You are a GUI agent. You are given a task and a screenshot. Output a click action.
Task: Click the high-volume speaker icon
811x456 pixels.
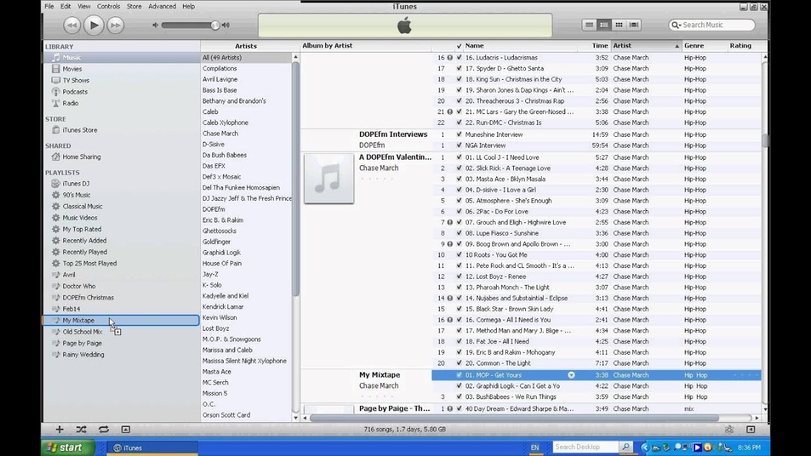point(226,25)
